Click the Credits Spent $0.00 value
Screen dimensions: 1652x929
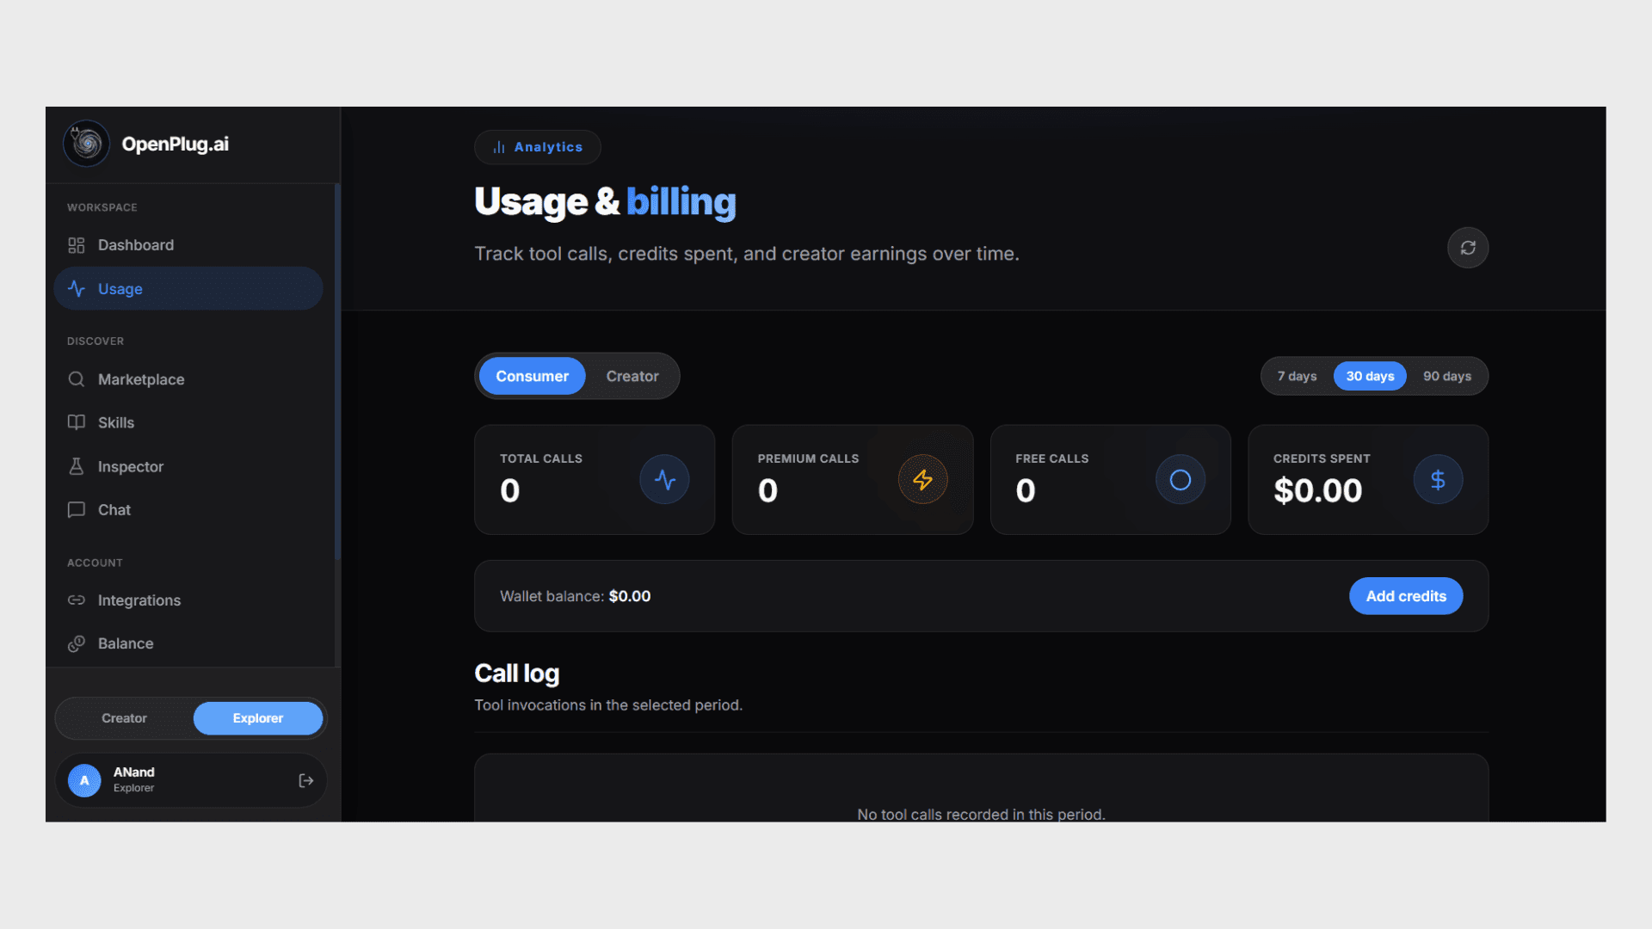coord(1318,490)
